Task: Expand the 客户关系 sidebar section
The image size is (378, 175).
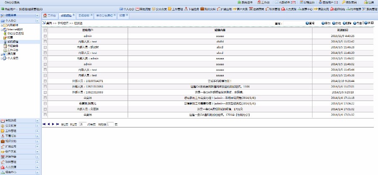Action: tap(37, 151)
